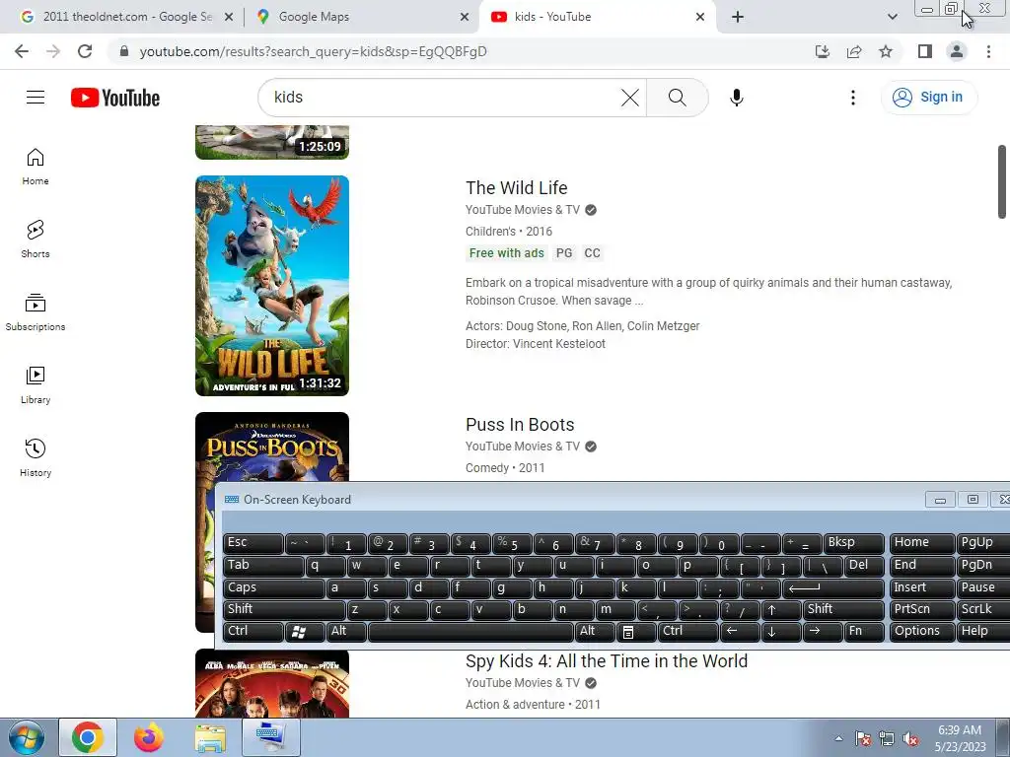This screenshot has height=757, width=1010.
Task: Close the Google Maps tab
Action: point(465,17)
